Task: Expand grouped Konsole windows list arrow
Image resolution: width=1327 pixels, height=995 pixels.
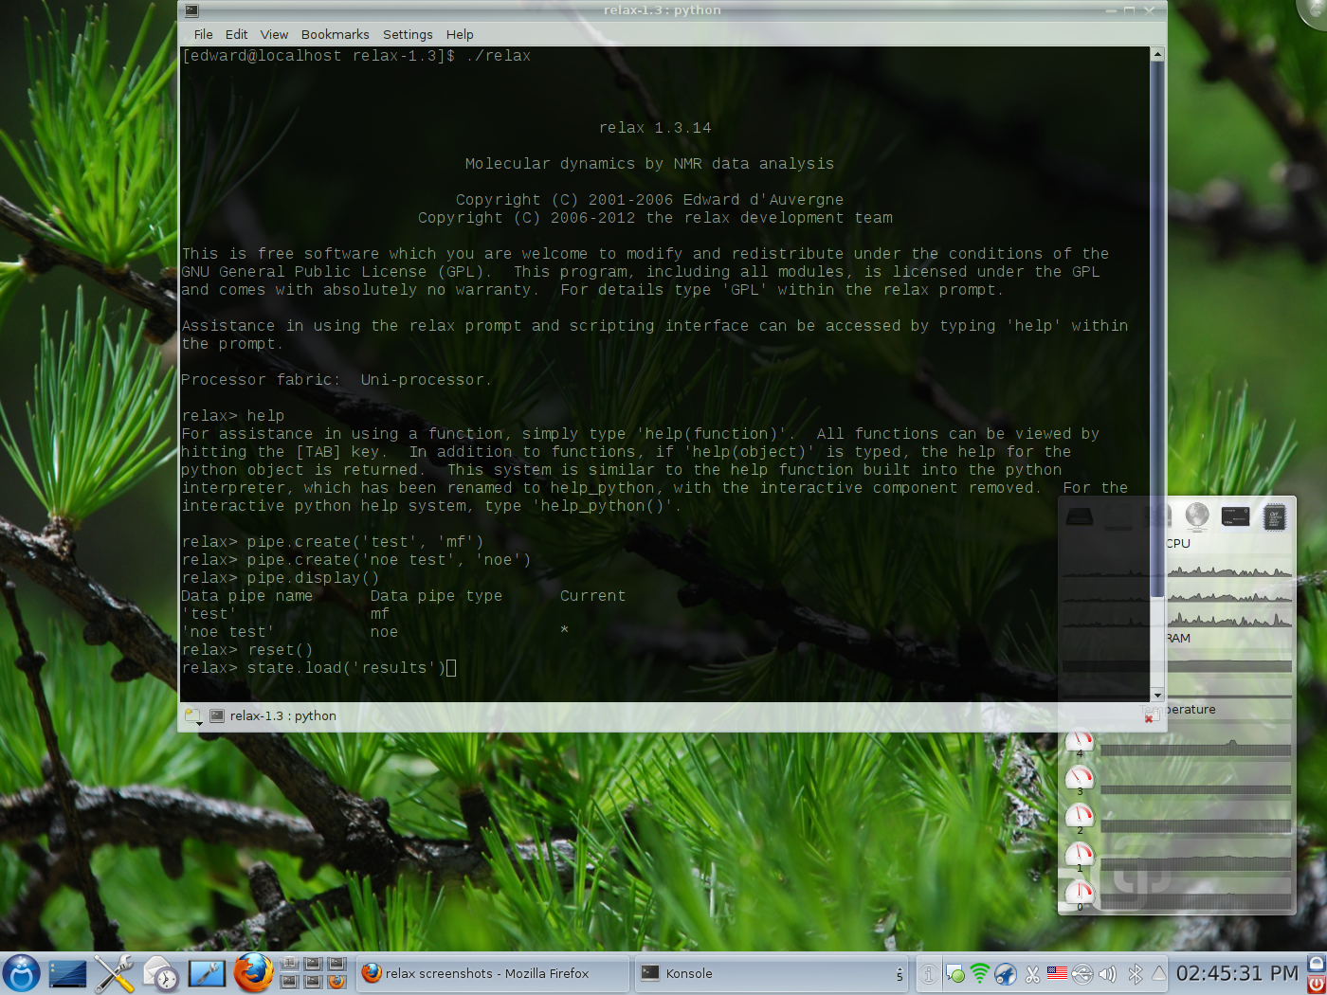Action: [x=900, y=973]
